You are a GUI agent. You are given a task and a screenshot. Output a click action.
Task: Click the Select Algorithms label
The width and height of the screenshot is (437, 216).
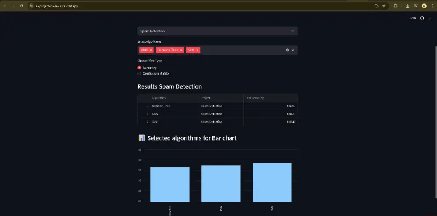point(149,41)
